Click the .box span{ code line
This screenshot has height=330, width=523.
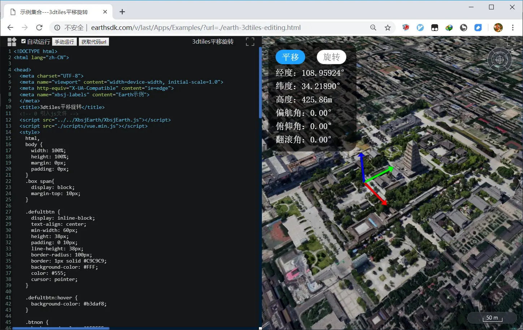(40, 181)
